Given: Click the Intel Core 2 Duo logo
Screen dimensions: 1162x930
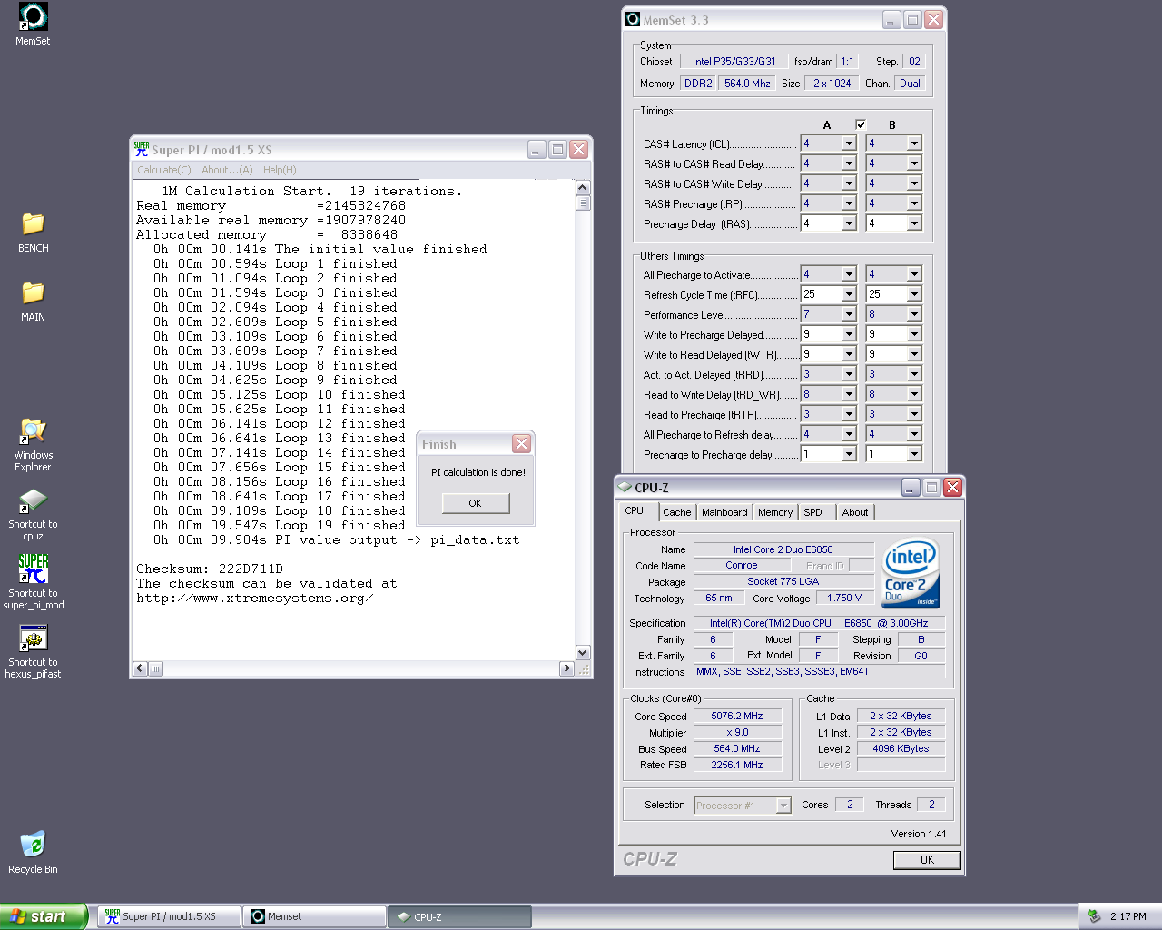Looking at the screenshot, I should coord(911,574).
